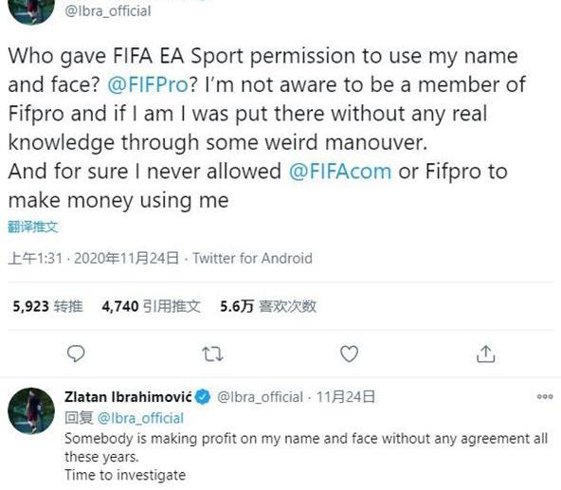Screen dimensions: 561x490
Task: Open the @FIFAcom mention link
Action: pos(340,172)
